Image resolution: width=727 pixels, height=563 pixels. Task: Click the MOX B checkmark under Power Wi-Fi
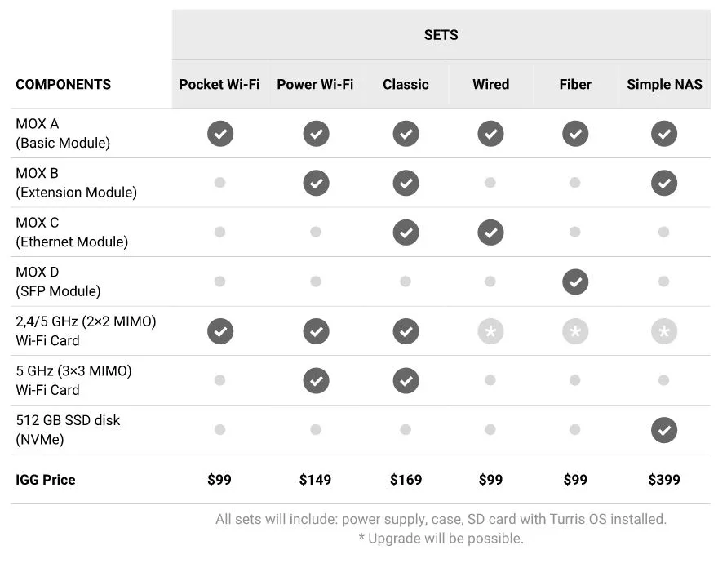pos(317,184)
